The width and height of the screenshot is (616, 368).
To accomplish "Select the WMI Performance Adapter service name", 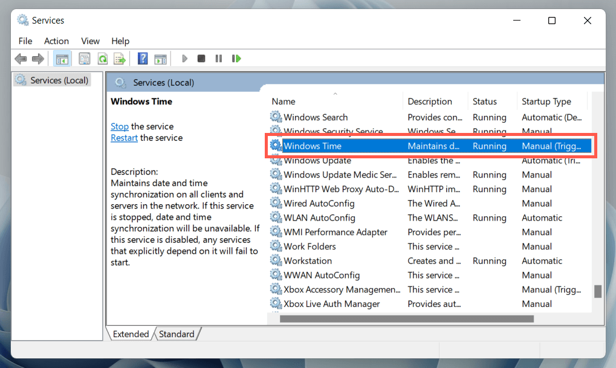I will (x=336, y=232).
